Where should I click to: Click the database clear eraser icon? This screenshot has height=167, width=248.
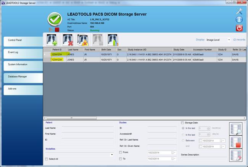pos(236,155)
